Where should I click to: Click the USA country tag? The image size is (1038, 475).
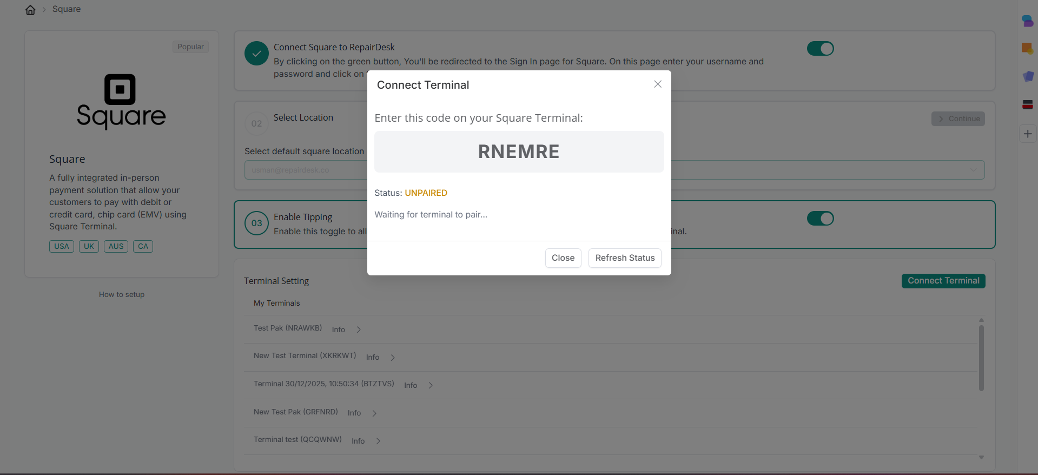click(62, 247)
